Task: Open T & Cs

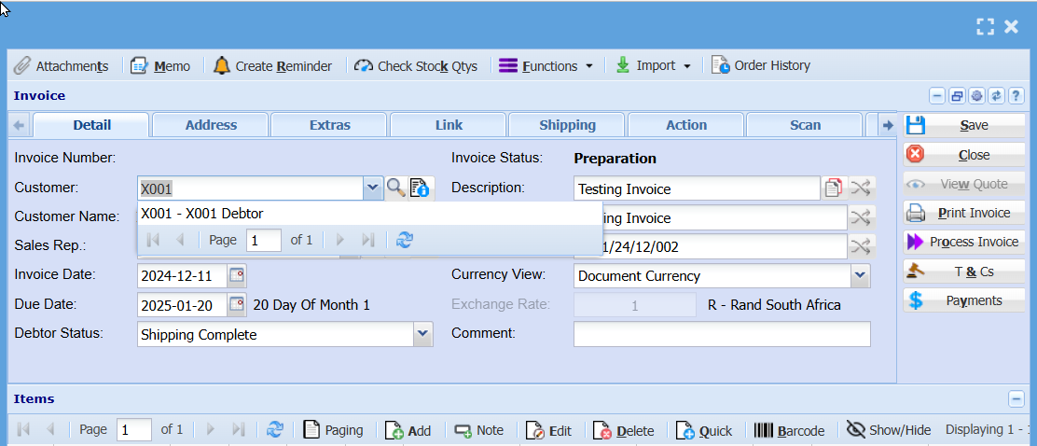Action: coord(963,272)
